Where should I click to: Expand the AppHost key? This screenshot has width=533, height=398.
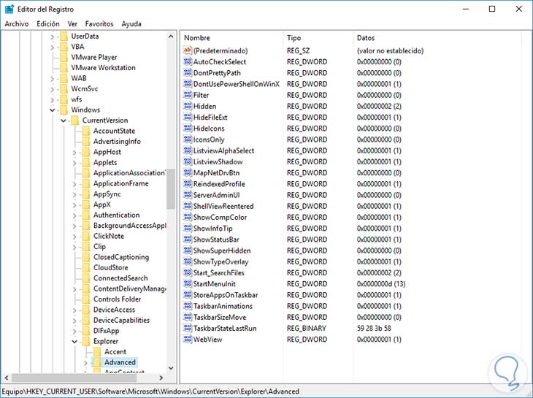point(74,153)
